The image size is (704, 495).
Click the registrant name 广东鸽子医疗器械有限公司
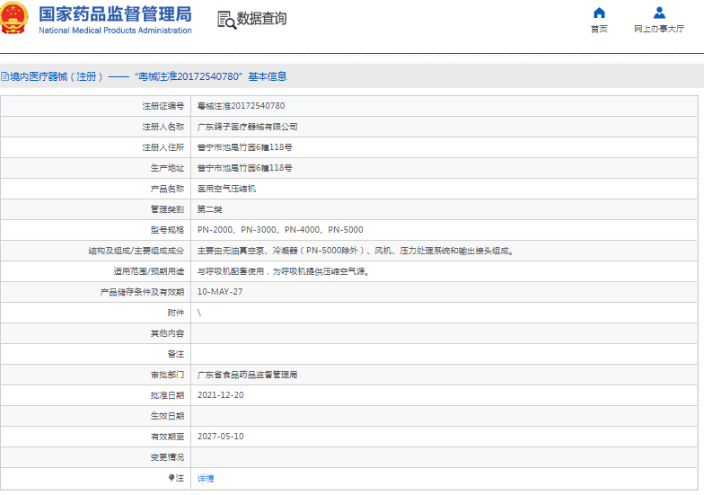click(x=247, y=127)
